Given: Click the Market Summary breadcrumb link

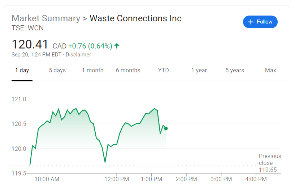Looking at the screenshot, I should point(46,18).
